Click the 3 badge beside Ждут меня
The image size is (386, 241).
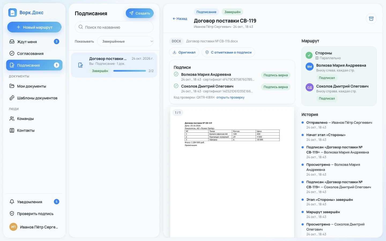point(56,42)
